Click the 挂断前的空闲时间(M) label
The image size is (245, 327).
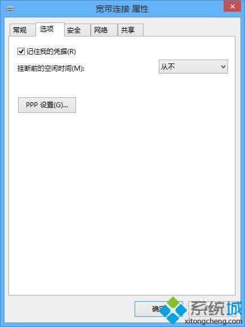tap(51, 68)
